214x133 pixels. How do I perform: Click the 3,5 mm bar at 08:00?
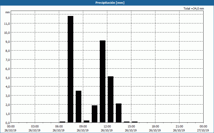[x=78, y=107]
